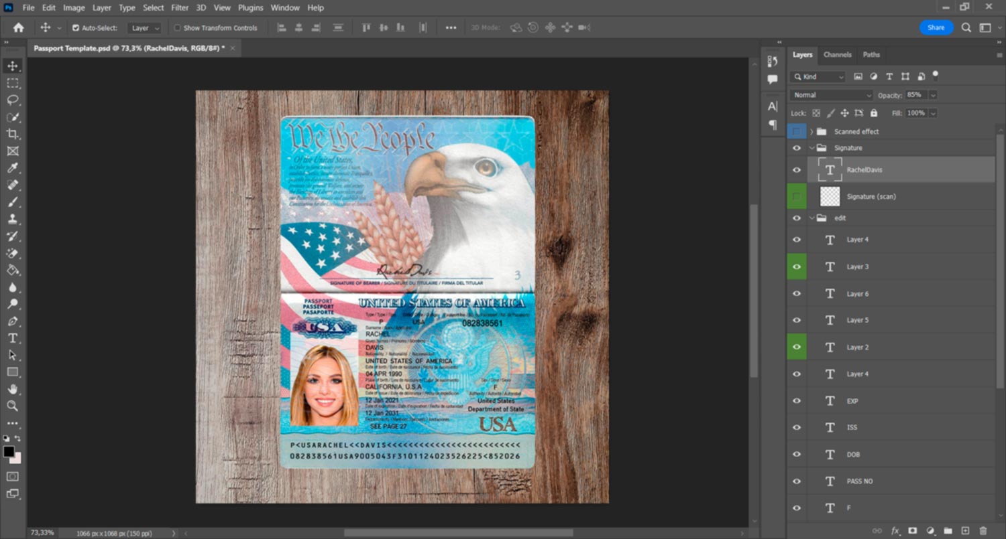Viewport: 1006px width, 539px height.
Task: Select the Lasso tool
Action: [x=12, y=100]
